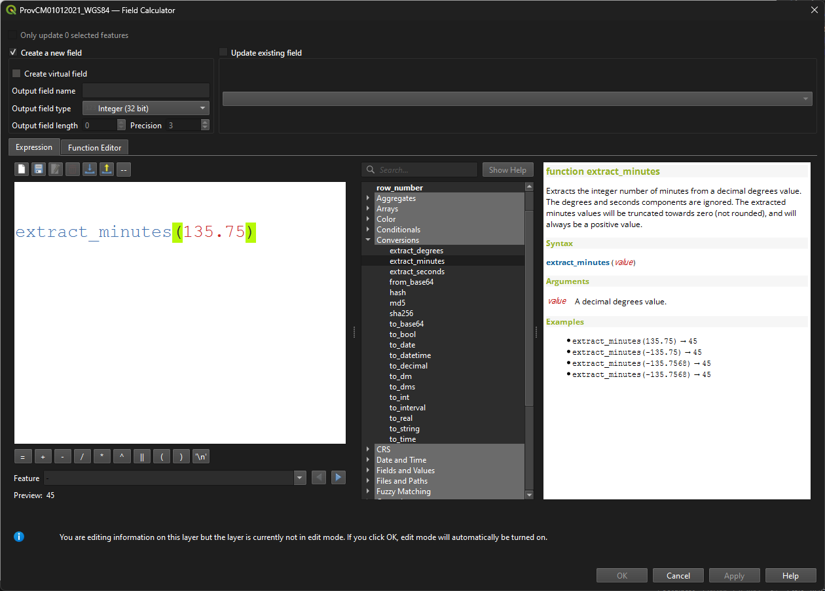Click the Cancel button

(678, 576)
